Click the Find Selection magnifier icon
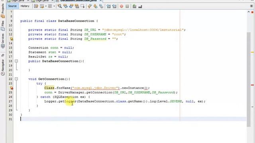The image size is (255, 143). (60, 6)
